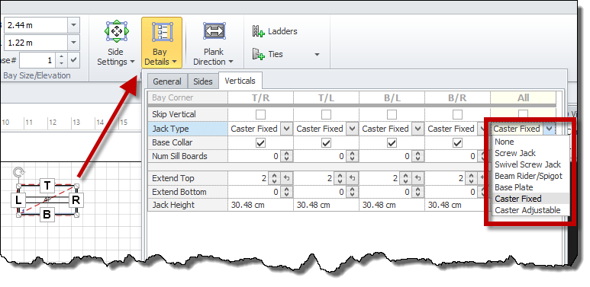590x287 pixels.
Task: Open Plank Direction tool
Action: tap(214, 43)
